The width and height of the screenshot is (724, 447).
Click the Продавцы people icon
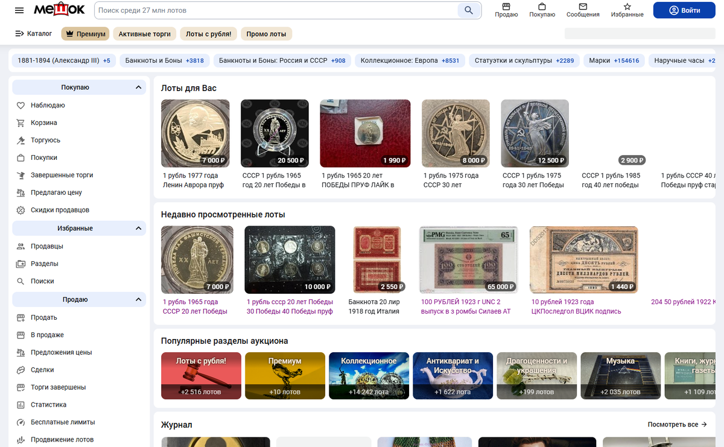pos(21,247)
